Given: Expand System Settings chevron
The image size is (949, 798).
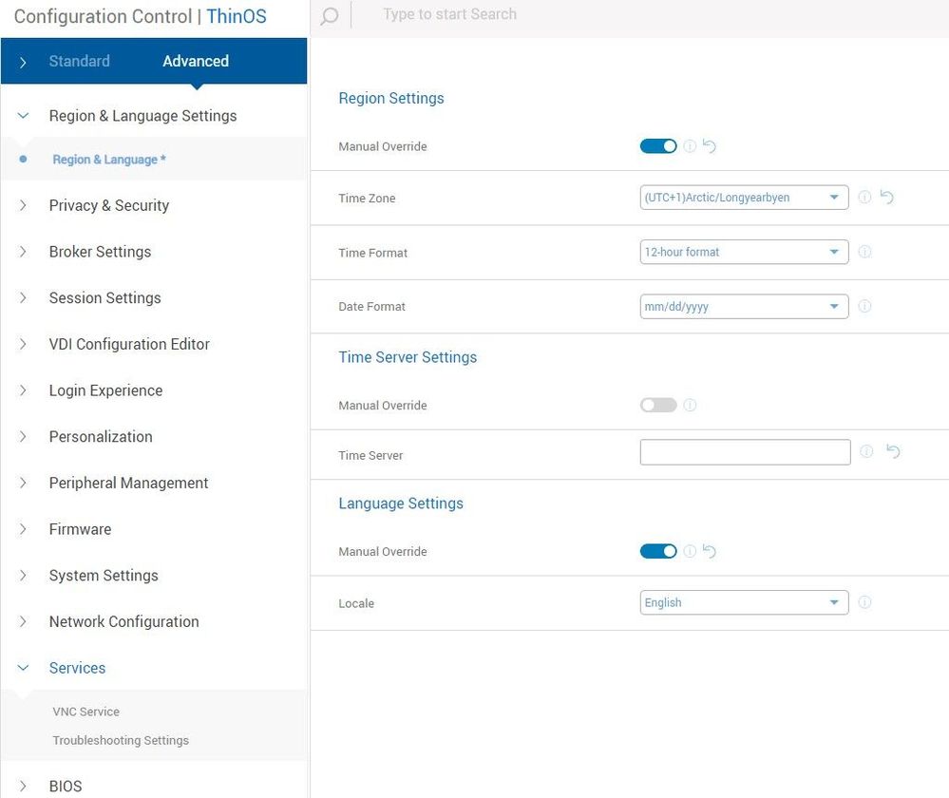Looking at the screenshot, I should click(23, 575).
